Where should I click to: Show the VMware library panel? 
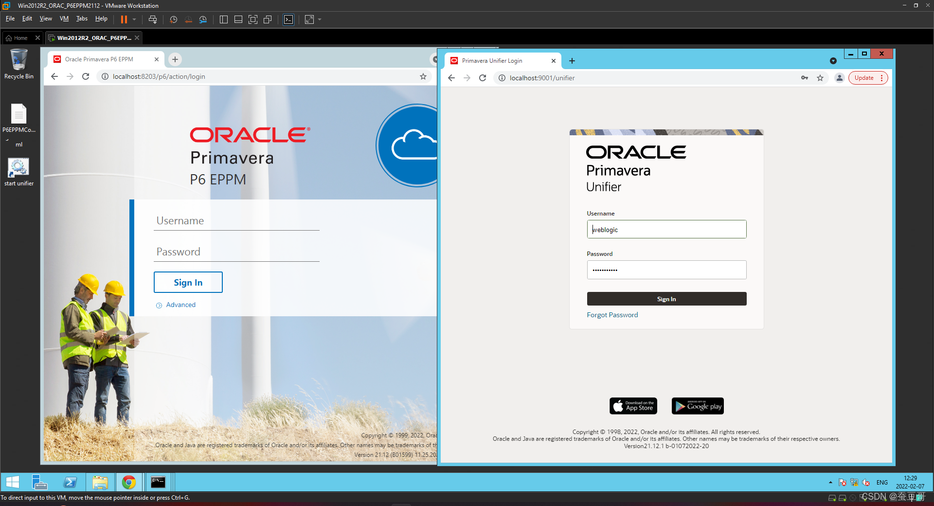click(x=223, y=19)
